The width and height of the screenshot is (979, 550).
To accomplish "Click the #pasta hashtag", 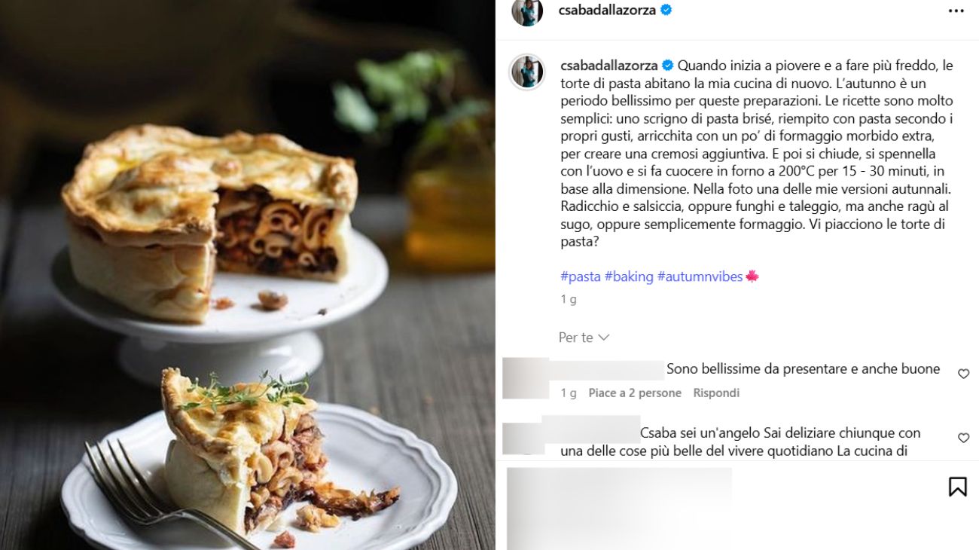I will [x=581, y=277].
